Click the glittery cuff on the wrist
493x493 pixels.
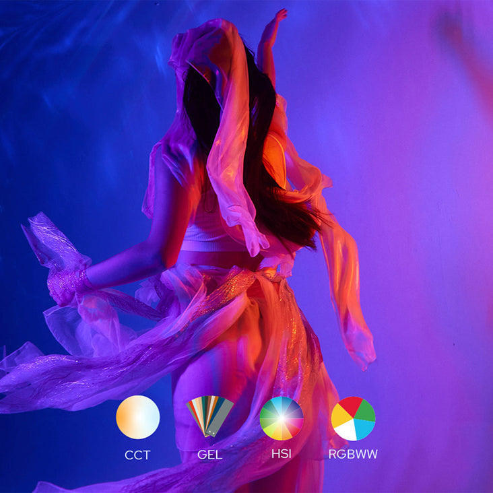tap(66, 283)
